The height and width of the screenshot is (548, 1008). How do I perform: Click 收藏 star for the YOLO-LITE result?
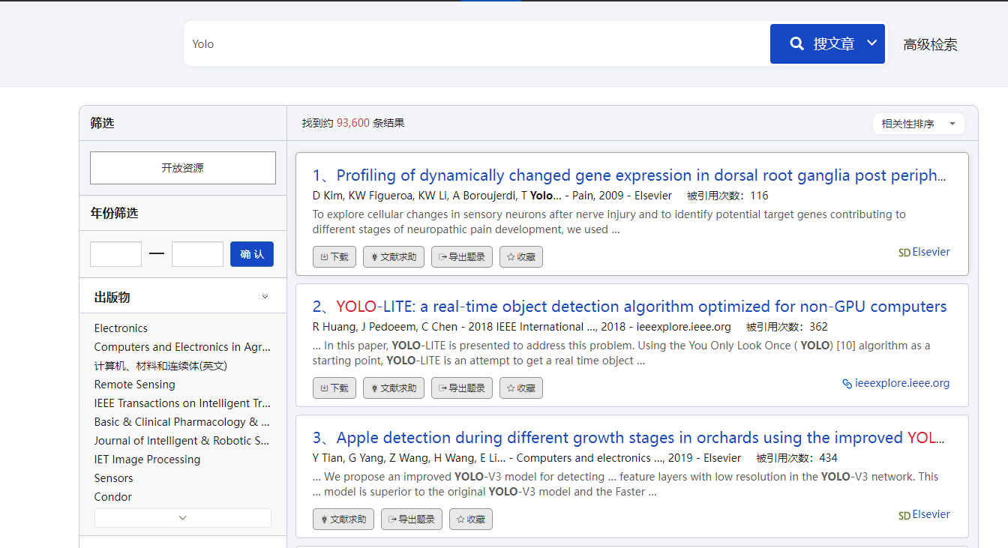521,388
